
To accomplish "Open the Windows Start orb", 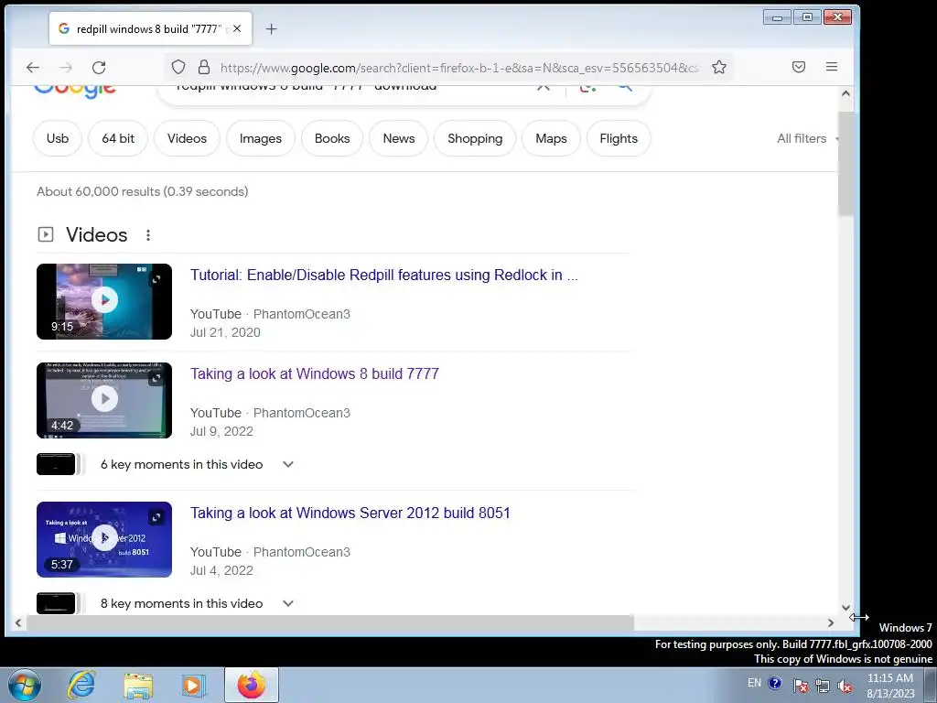I will click(x=25, y=685).
